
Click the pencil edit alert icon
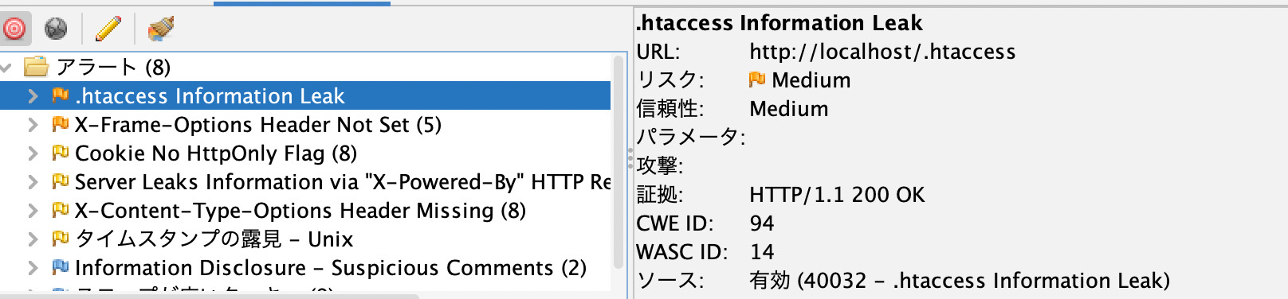tap(108, 29)
